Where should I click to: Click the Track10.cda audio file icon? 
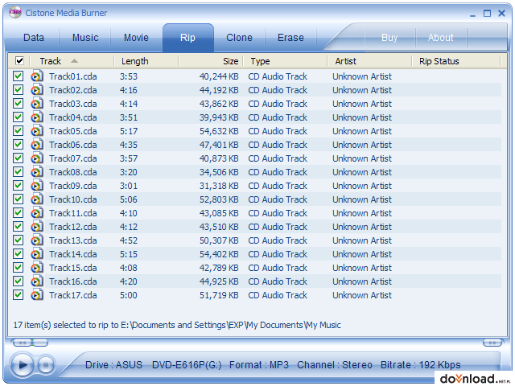coord(37,199)
